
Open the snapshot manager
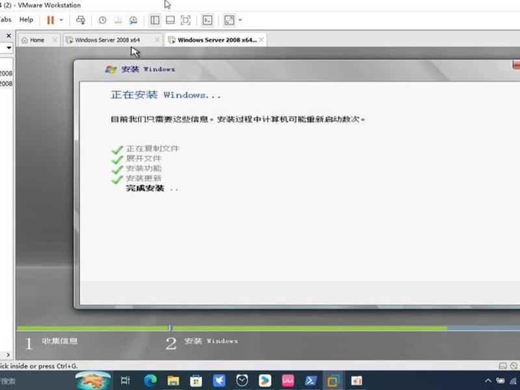(x=133, y=20)
